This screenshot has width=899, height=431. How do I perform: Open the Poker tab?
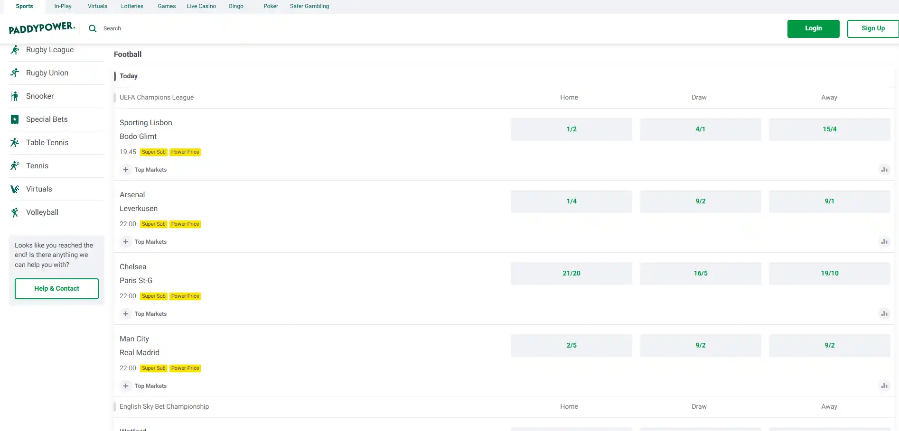coord(271,6)
